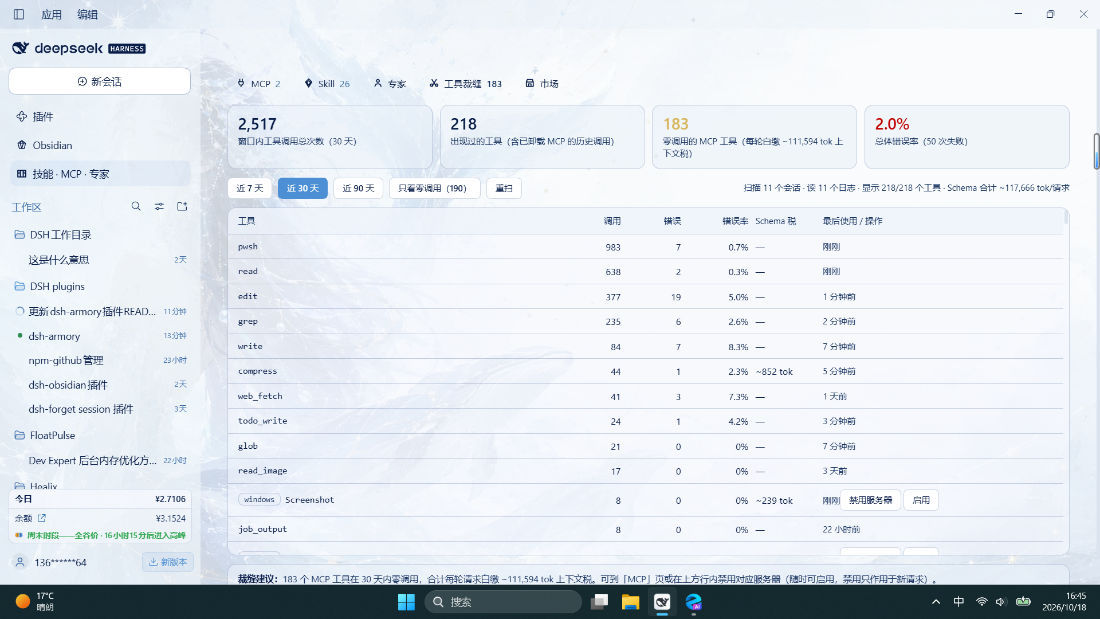Open the 市场 tab

tap(542, 84)
